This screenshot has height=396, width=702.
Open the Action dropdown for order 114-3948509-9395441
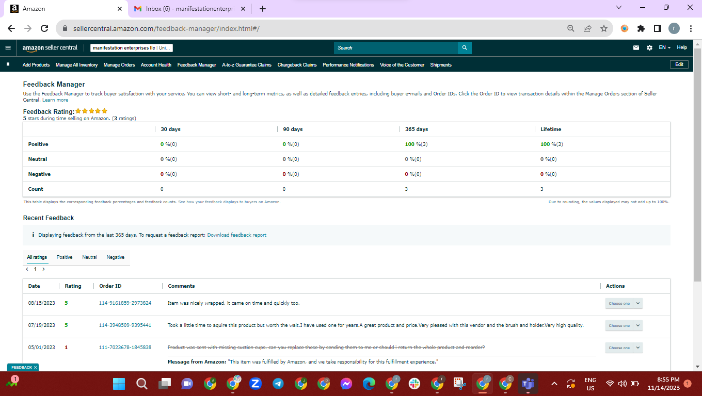click(624, 326)
